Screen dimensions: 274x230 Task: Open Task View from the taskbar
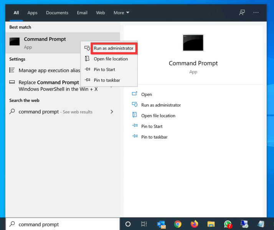click(144, 224)
